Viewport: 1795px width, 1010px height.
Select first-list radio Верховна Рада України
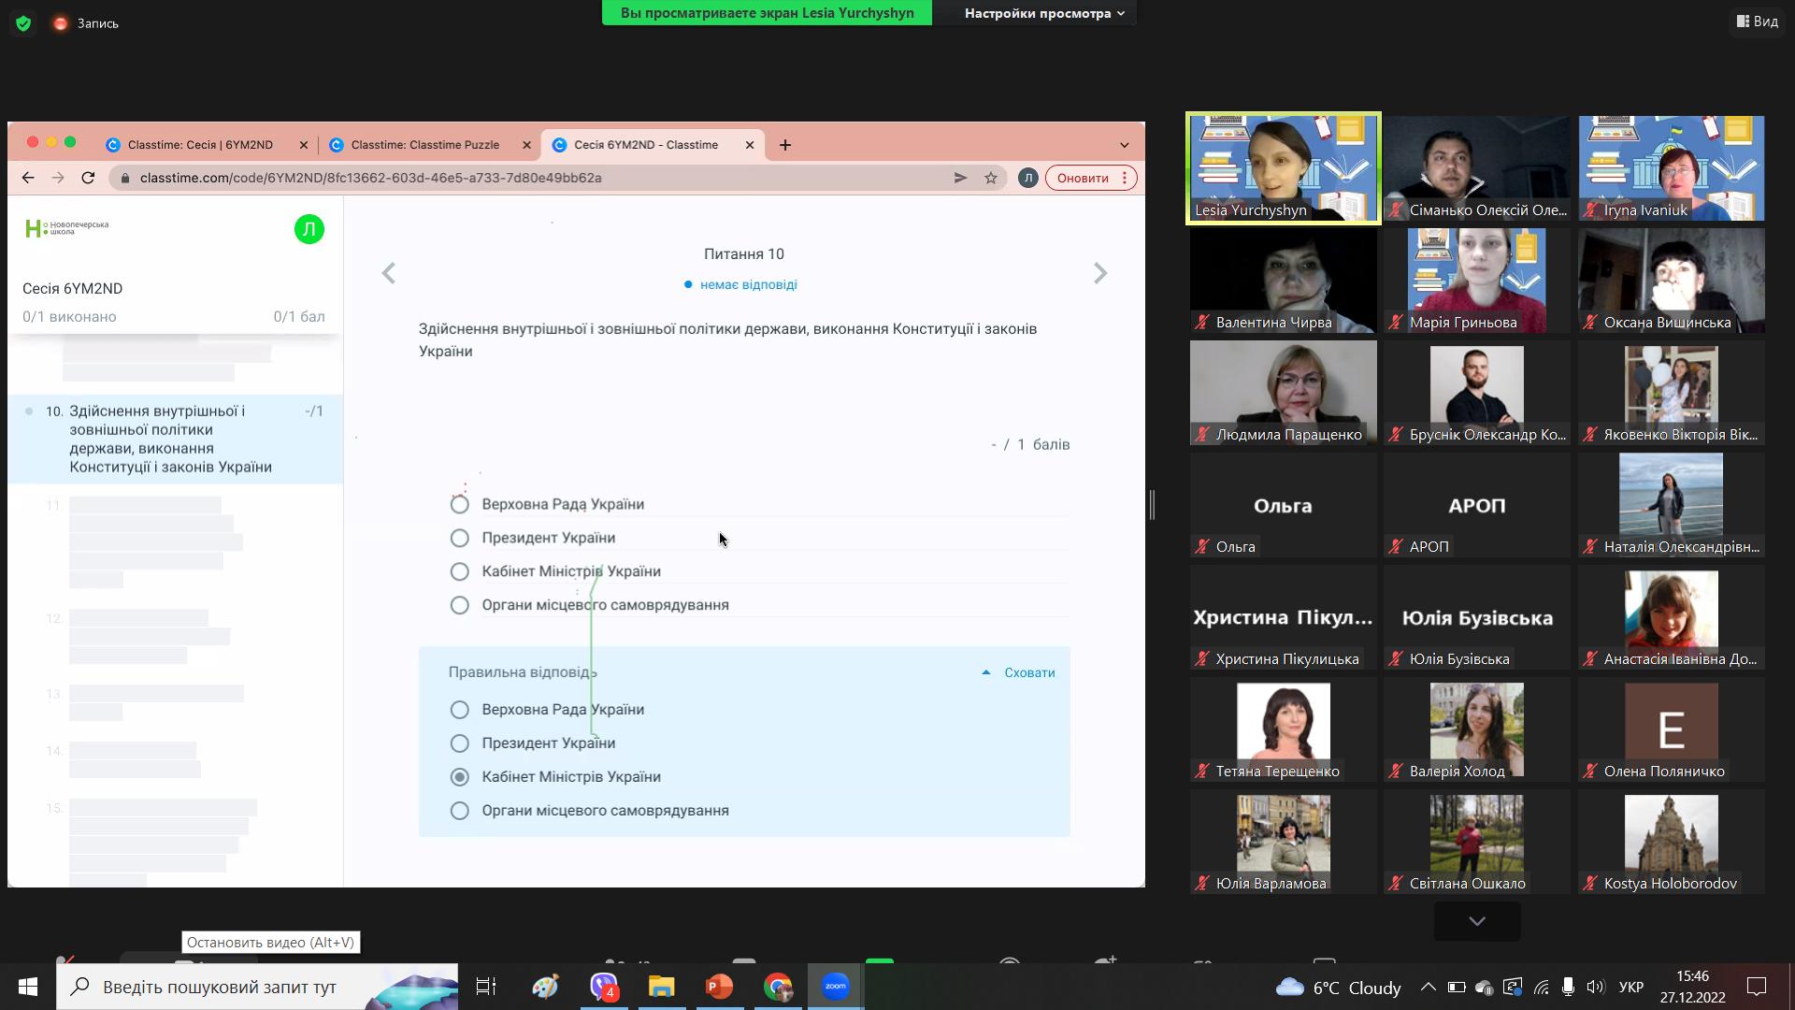[459, 504]
